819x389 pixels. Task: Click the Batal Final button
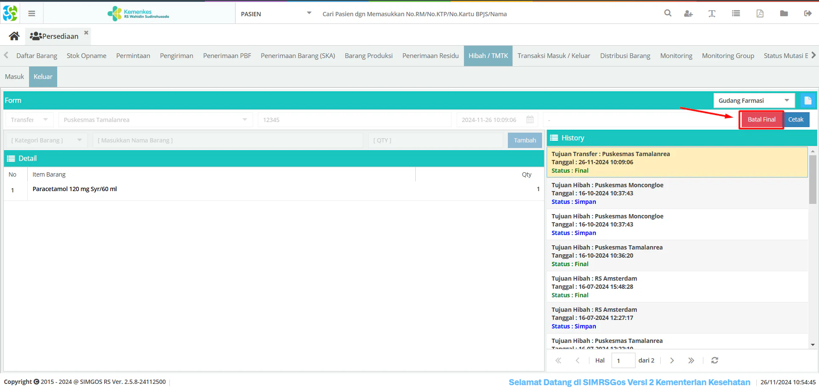761,120
